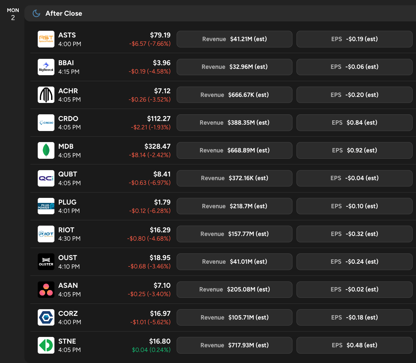Click BBAI EPS -$0.06 estimate box
The height and width of the screenshot is (363, 416).
tap(355, 67)
